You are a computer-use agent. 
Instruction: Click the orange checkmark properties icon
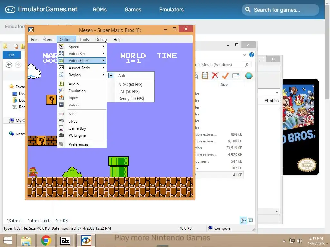pyautogui.click(x=225, y=75)
